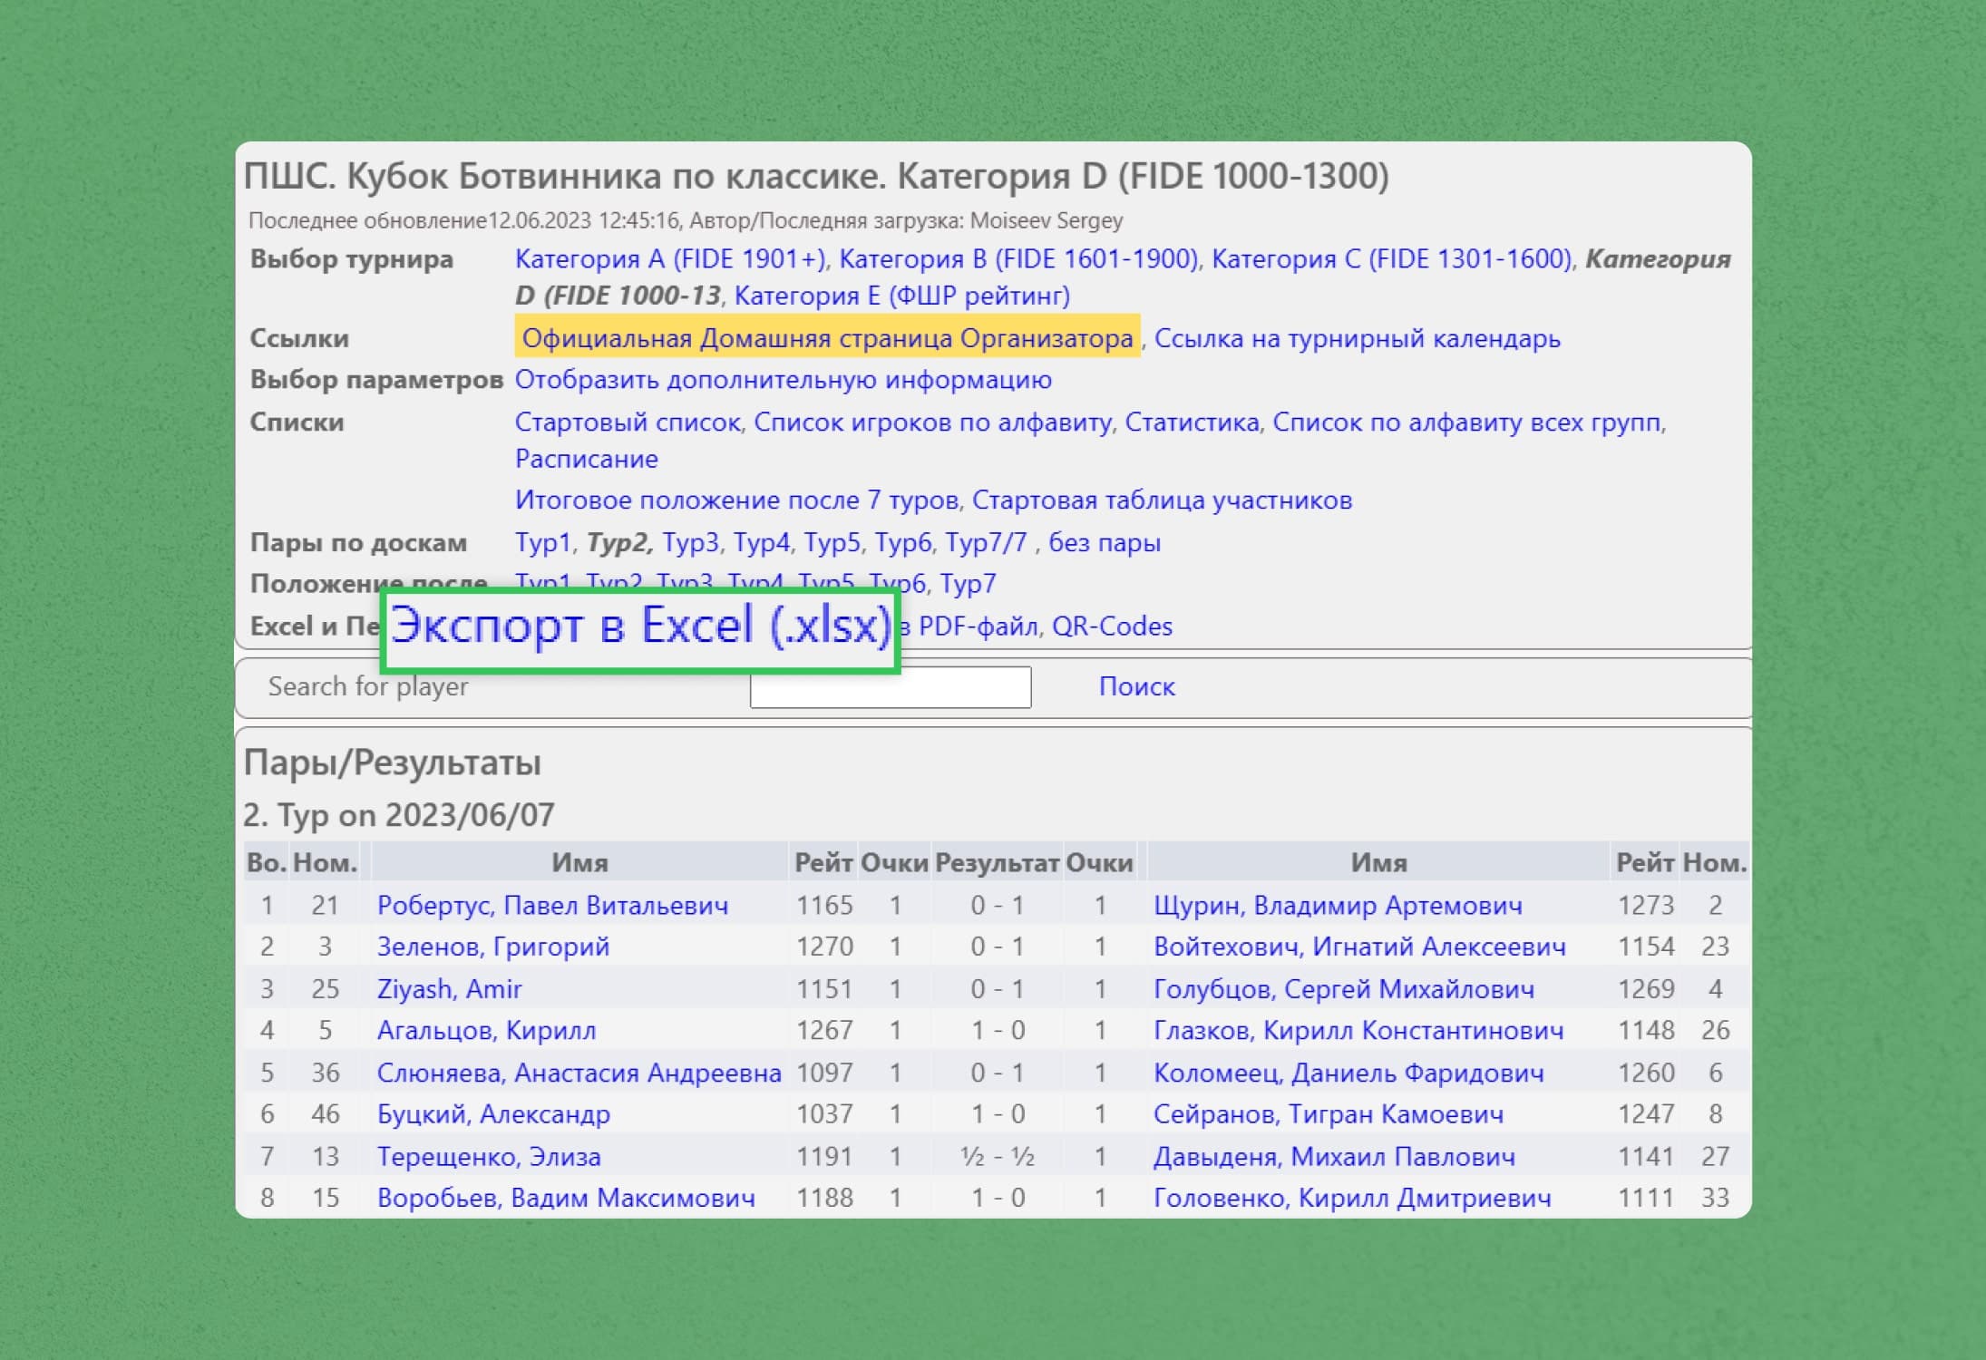Show pairings for Тур6
The image size is (1986, 1360).
pos(902,543)
